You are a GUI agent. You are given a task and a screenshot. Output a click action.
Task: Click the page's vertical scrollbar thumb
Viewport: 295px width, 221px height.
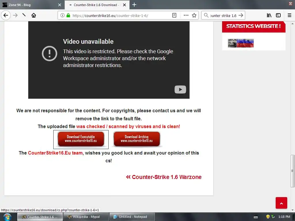(292, 171)
